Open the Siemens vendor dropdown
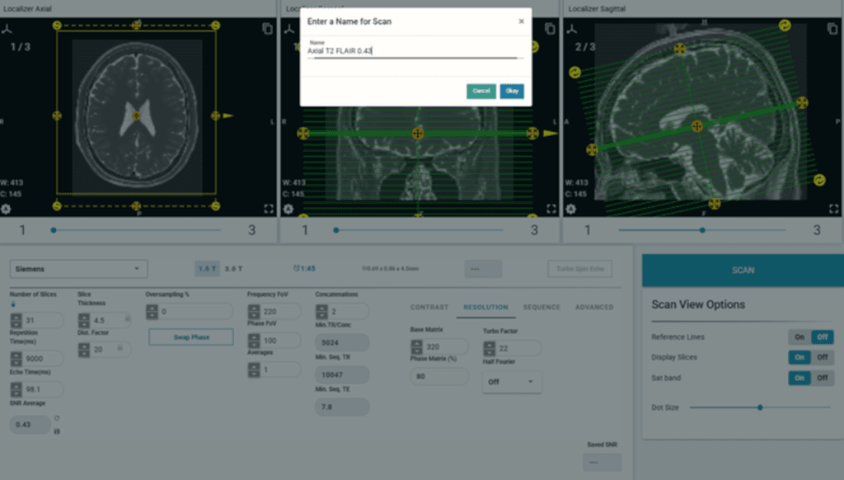 pyautogui.click(x=78, y=269)
